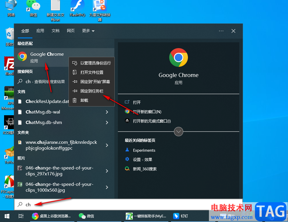Click the search input box containing ch
Viewport: 288px width, 222px height.
[128, 204]
